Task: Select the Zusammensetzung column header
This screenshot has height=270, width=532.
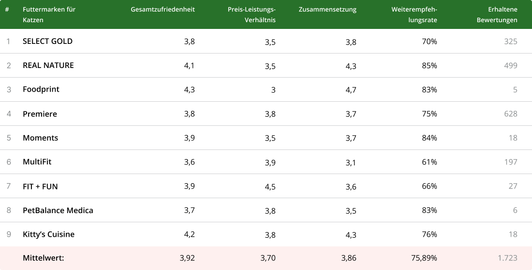Action: 327,10
